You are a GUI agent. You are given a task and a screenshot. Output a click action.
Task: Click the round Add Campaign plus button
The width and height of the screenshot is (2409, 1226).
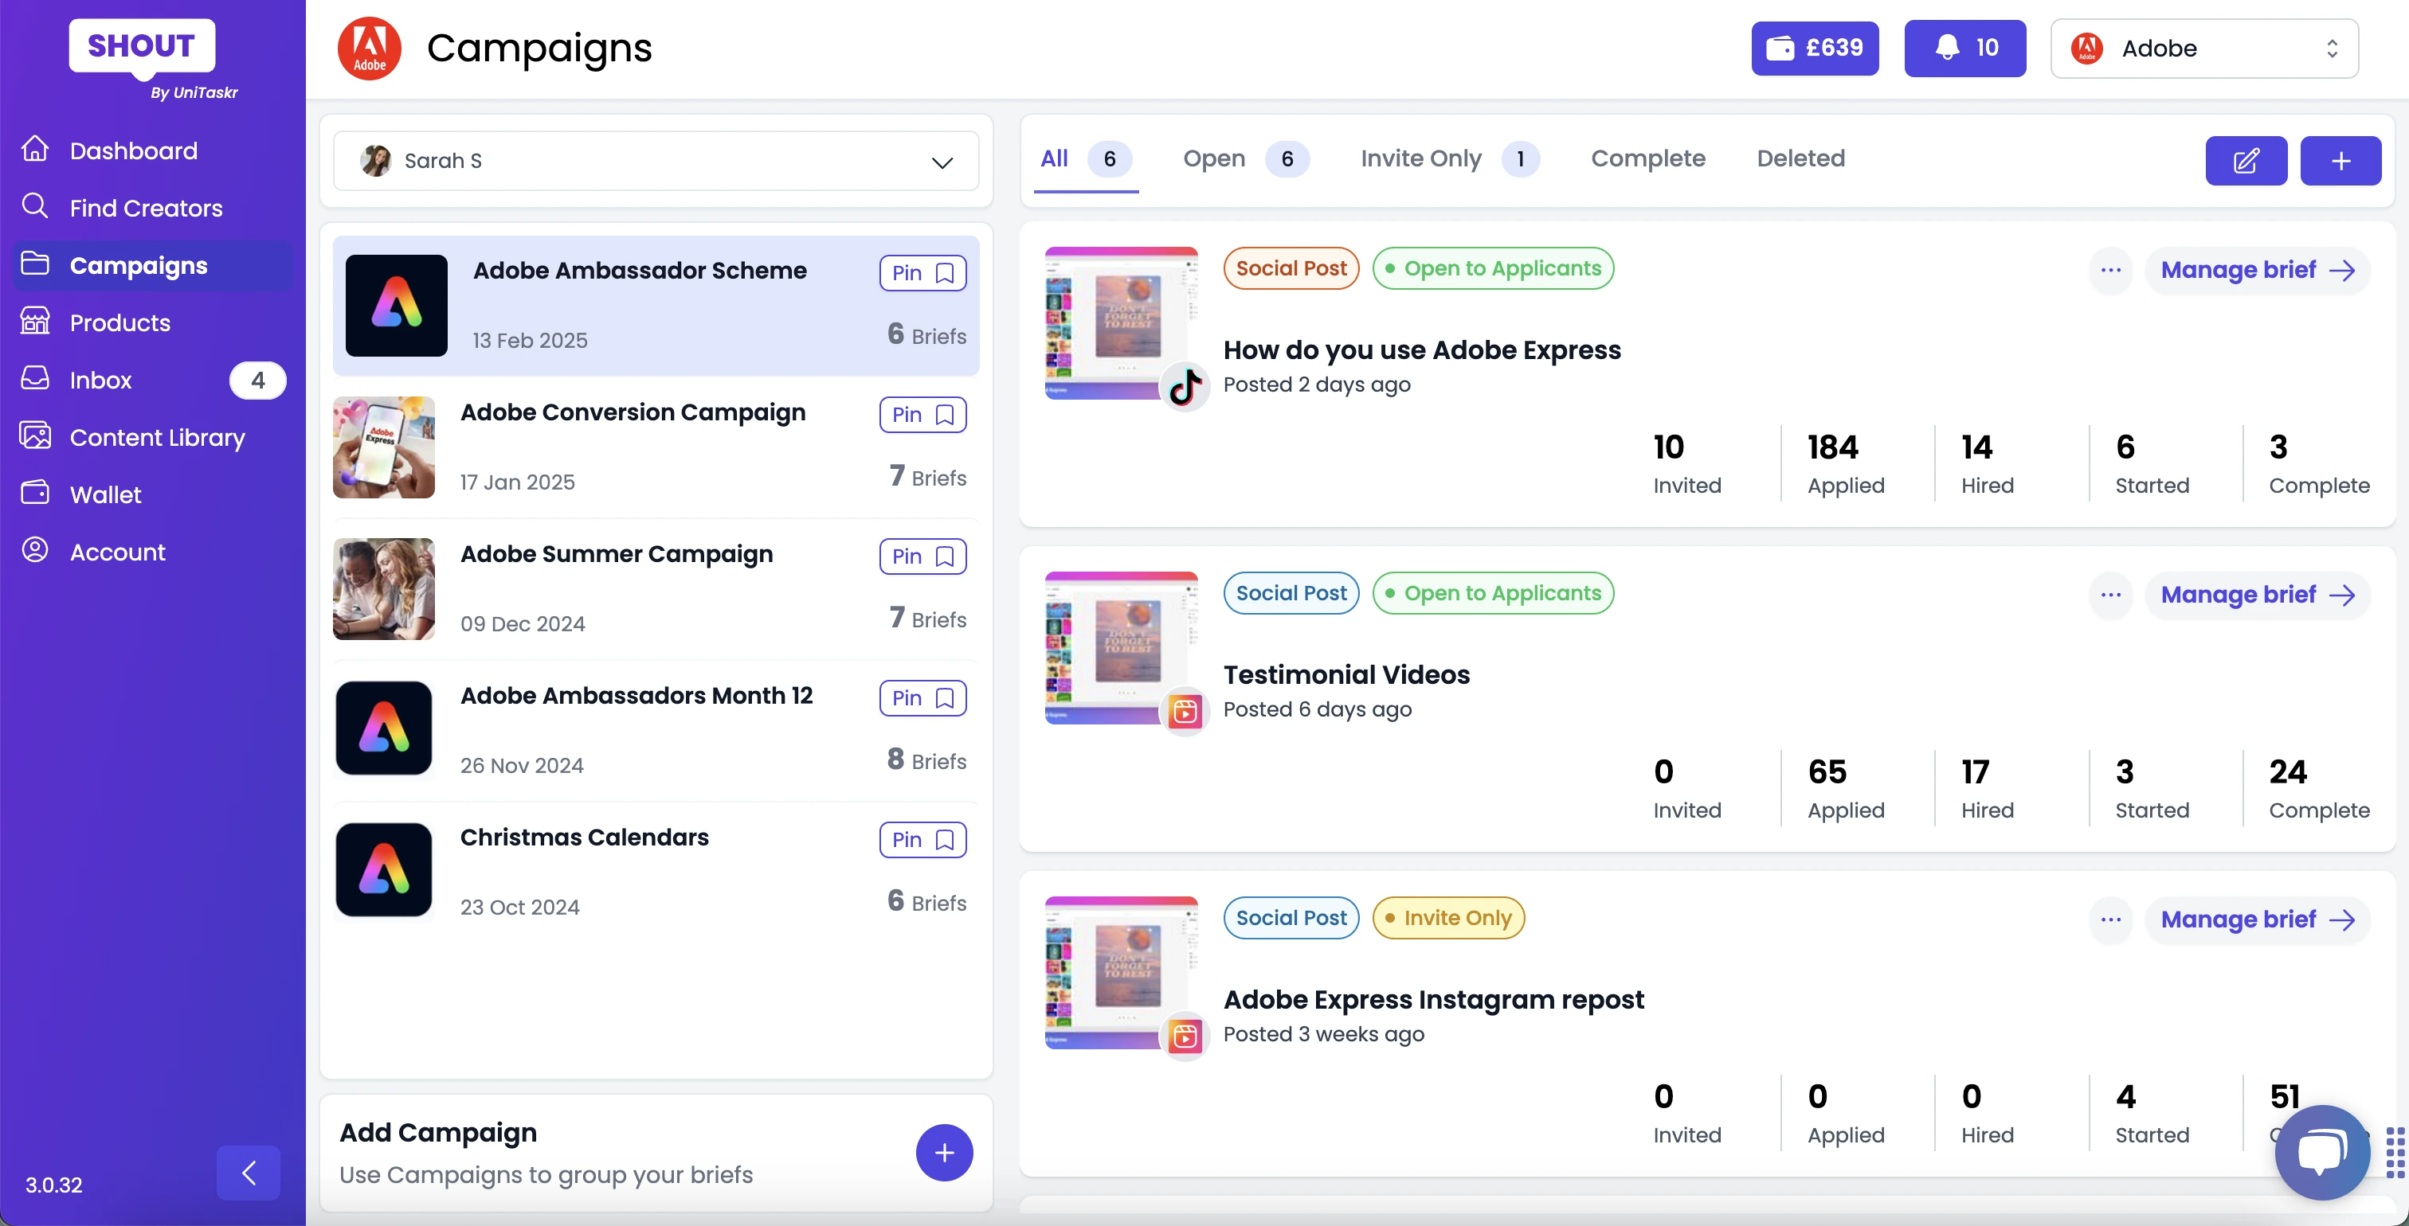click(943, 1152)
